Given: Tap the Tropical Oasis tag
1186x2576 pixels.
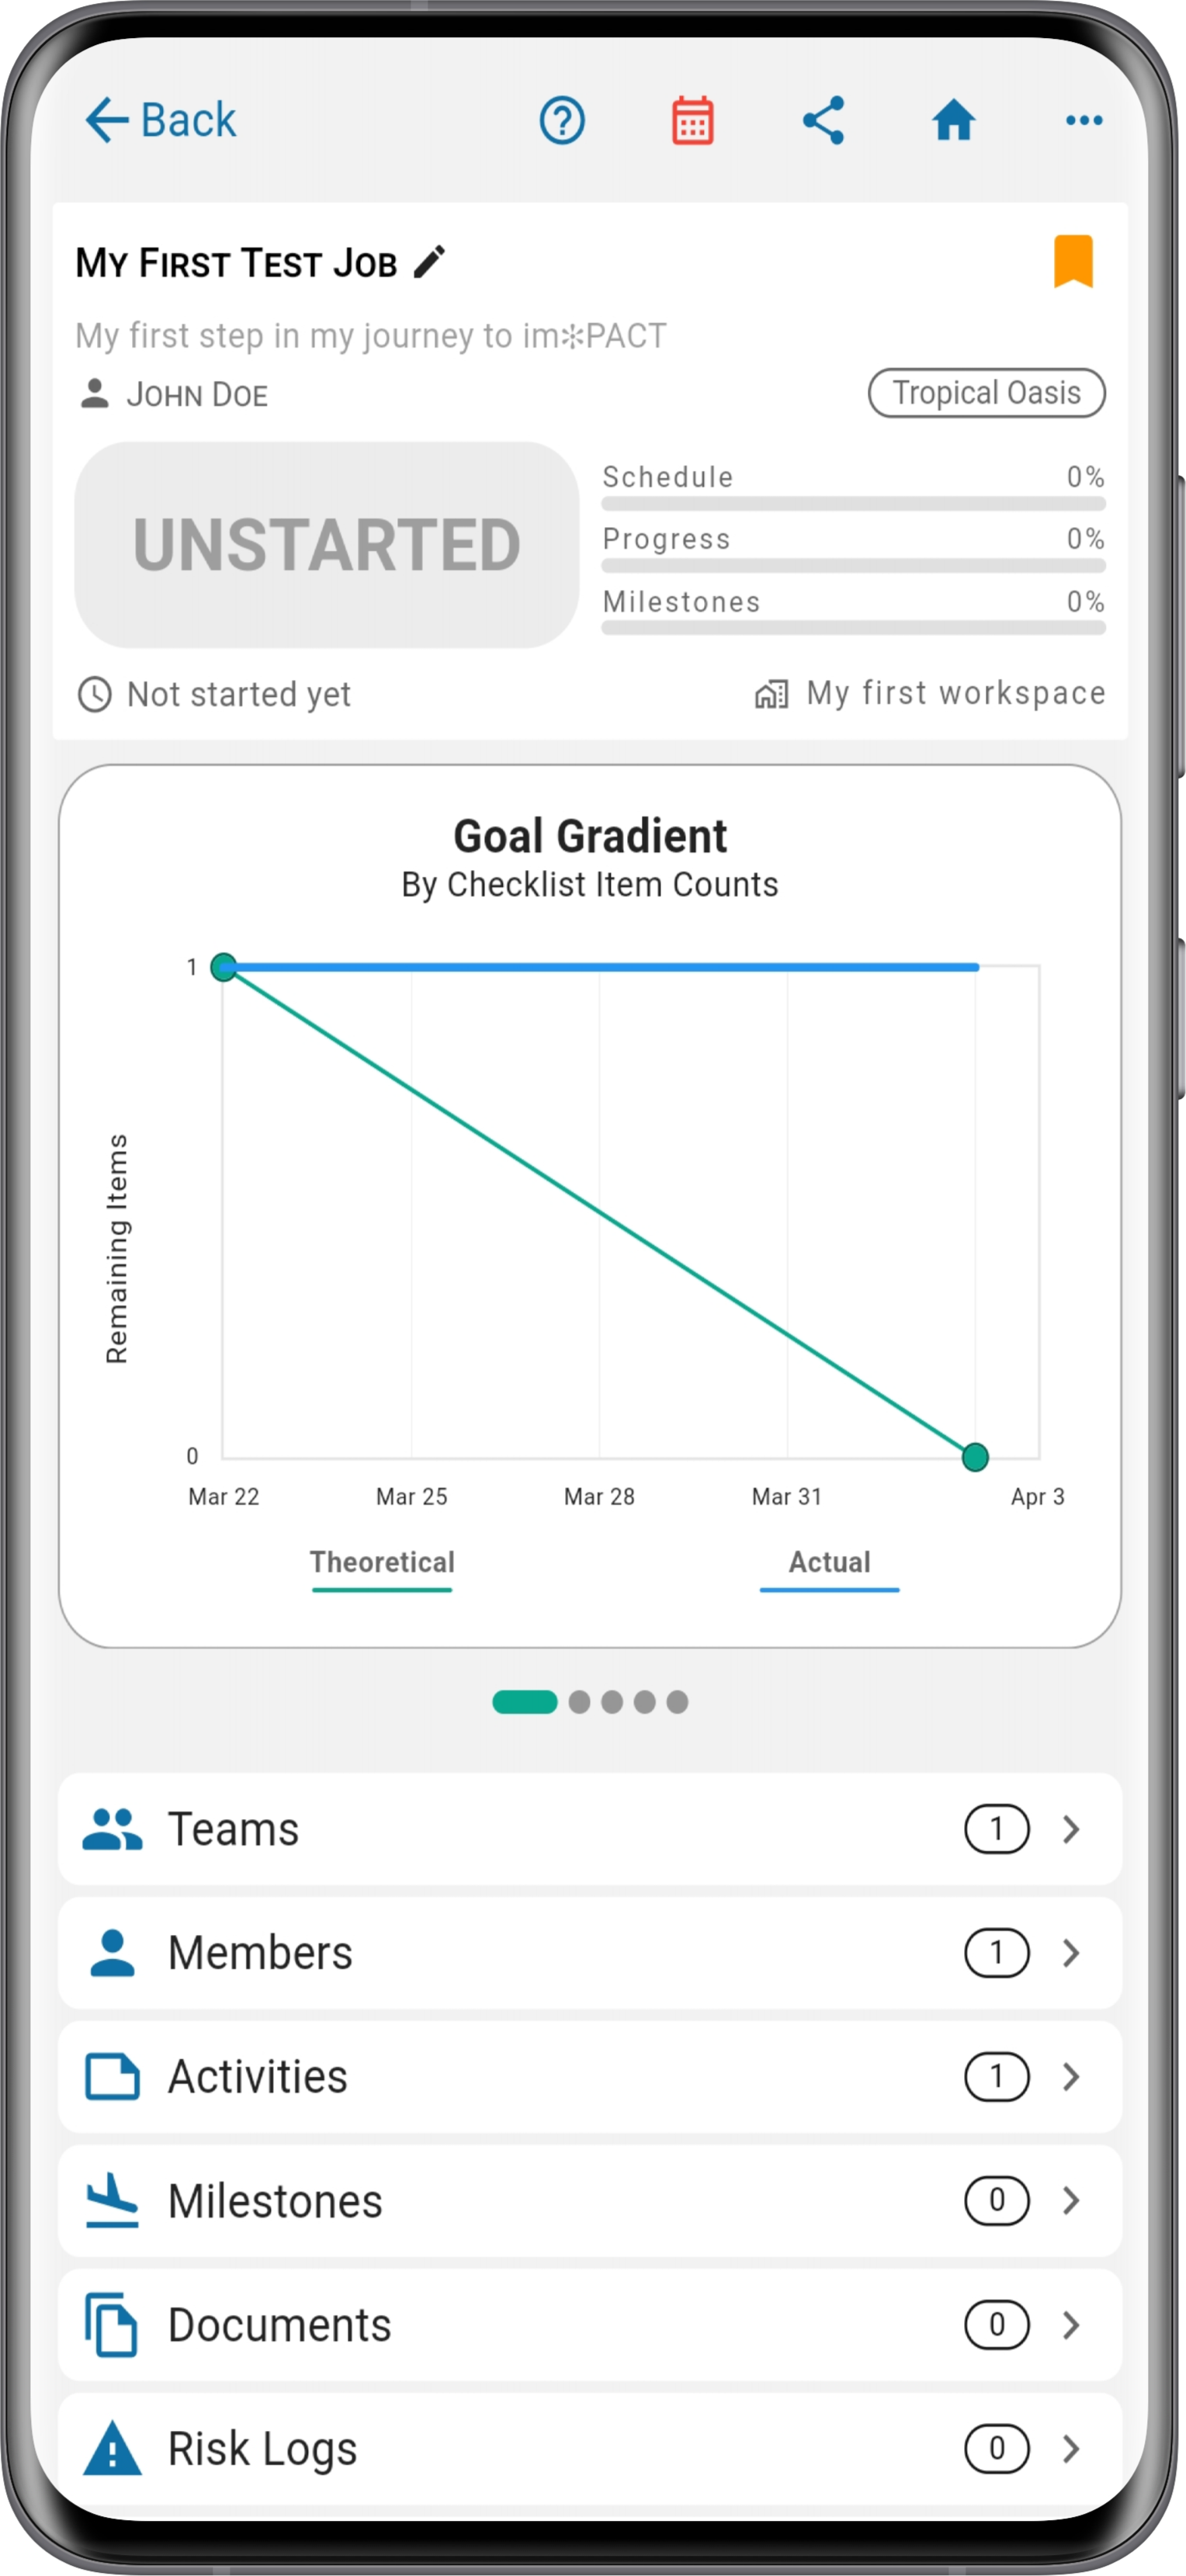Looking at the screenshot, I should pos(986,393).
